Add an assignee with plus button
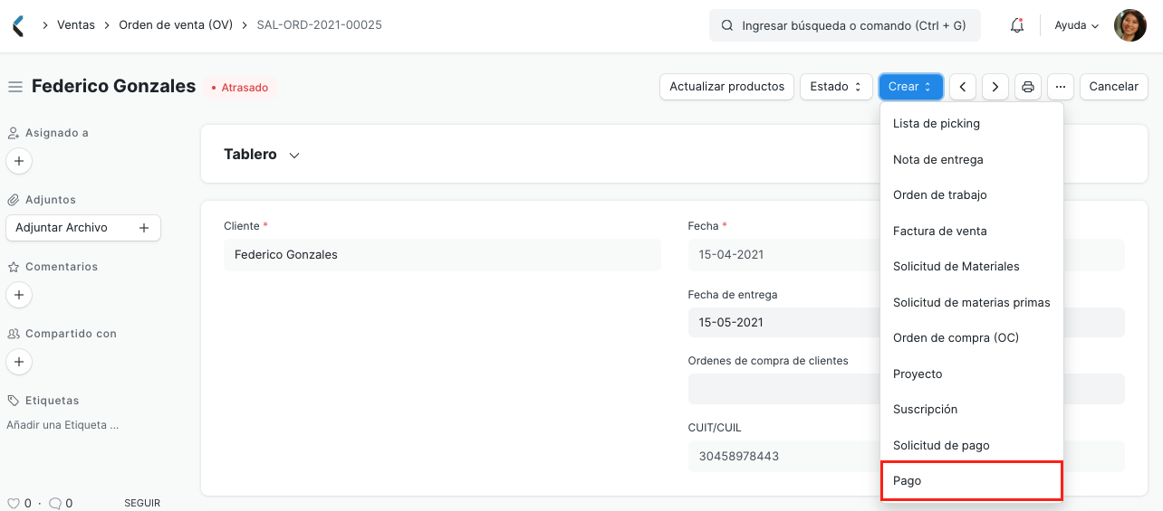Screen dimensions: 1163x511 click(x=19, y=161)
